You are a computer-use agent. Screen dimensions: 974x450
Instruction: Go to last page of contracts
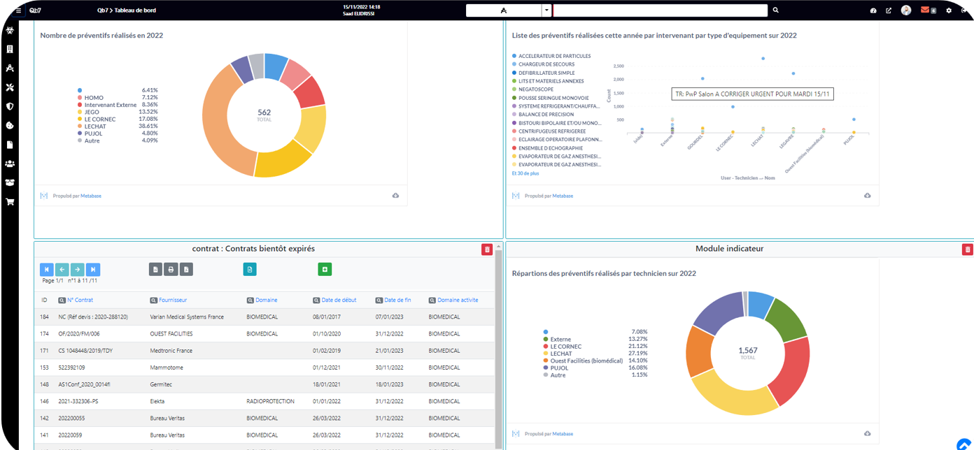pyautogui.click(x=93, y=269)
